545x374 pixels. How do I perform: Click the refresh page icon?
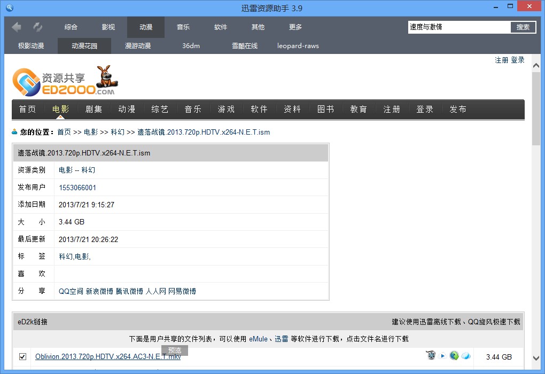[x=37, y=27]
